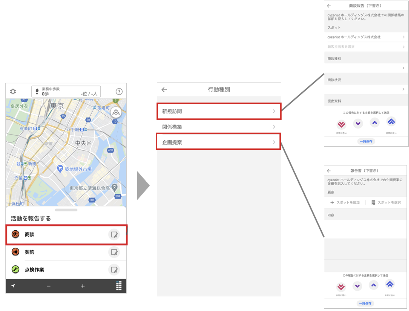The width and height of the screenshot is (409, 311).
Task: Click the edit icon beside 契約
Action: (114, 252)
